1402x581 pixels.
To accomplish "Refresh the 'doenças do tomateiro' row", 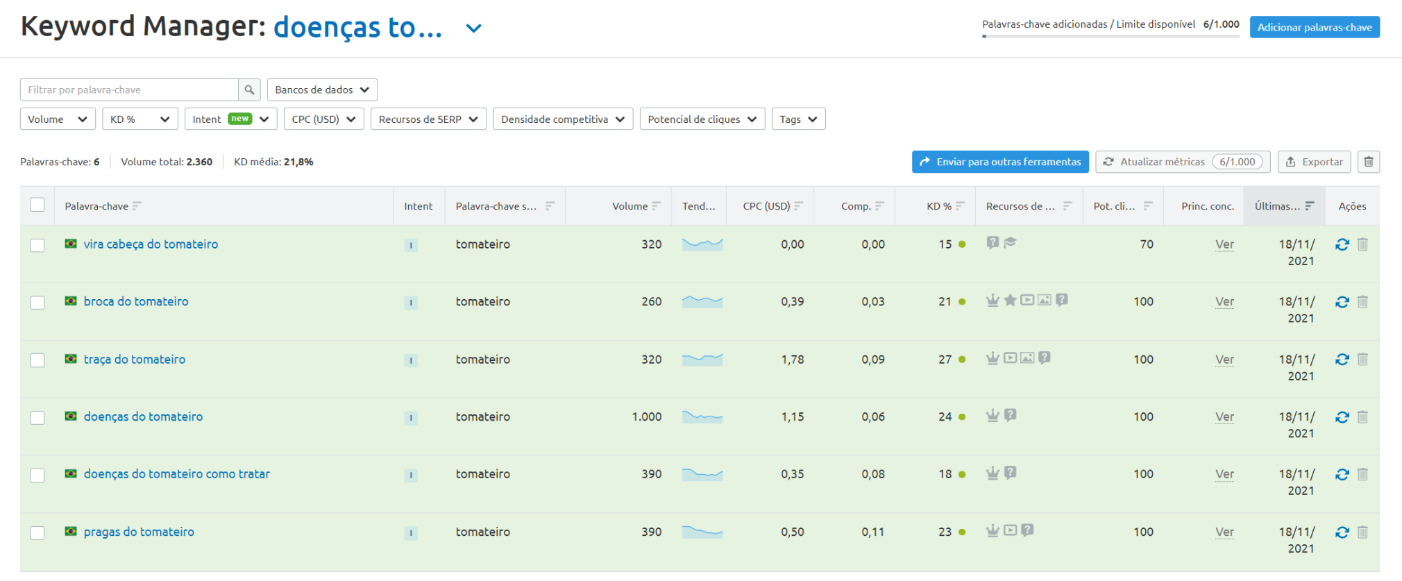I will tap(1342, 417).
